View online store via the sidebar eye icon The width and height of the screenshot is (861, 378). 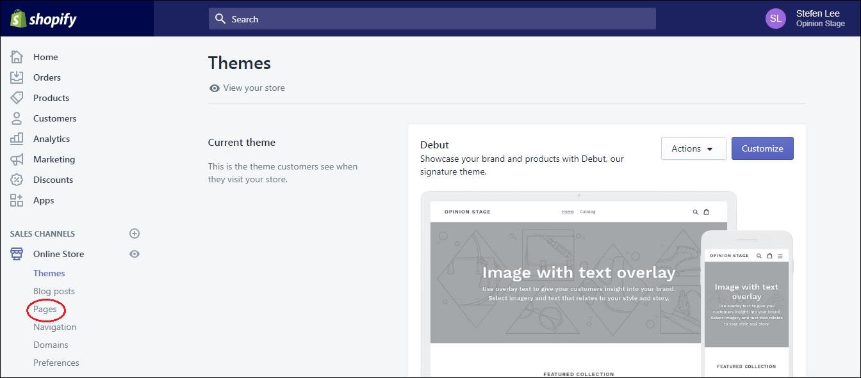pyautogui.click(x=135, y=254)
